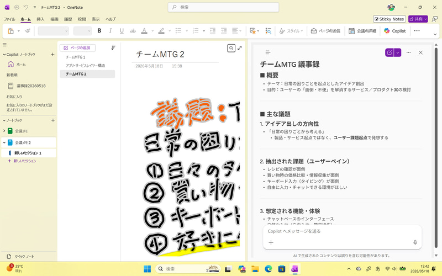Click the back arrow in title bar

(17, 7)
